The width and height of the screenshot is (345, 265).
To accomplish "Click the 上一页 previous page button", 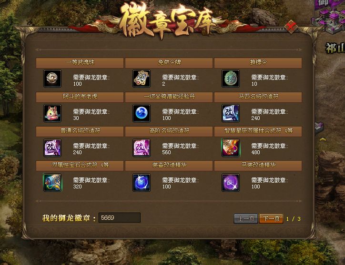I will pos(246,219).
